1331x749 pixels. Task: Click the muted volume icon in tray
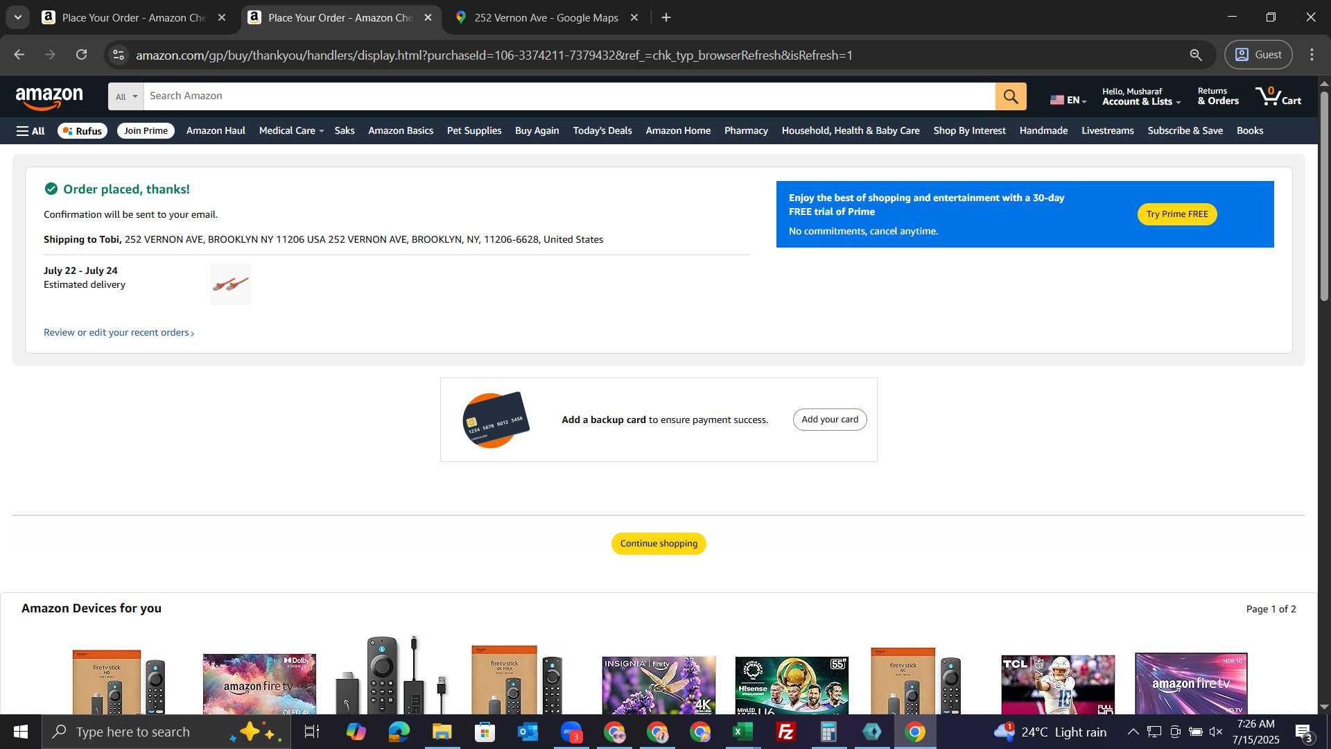tap(1216, 732)
